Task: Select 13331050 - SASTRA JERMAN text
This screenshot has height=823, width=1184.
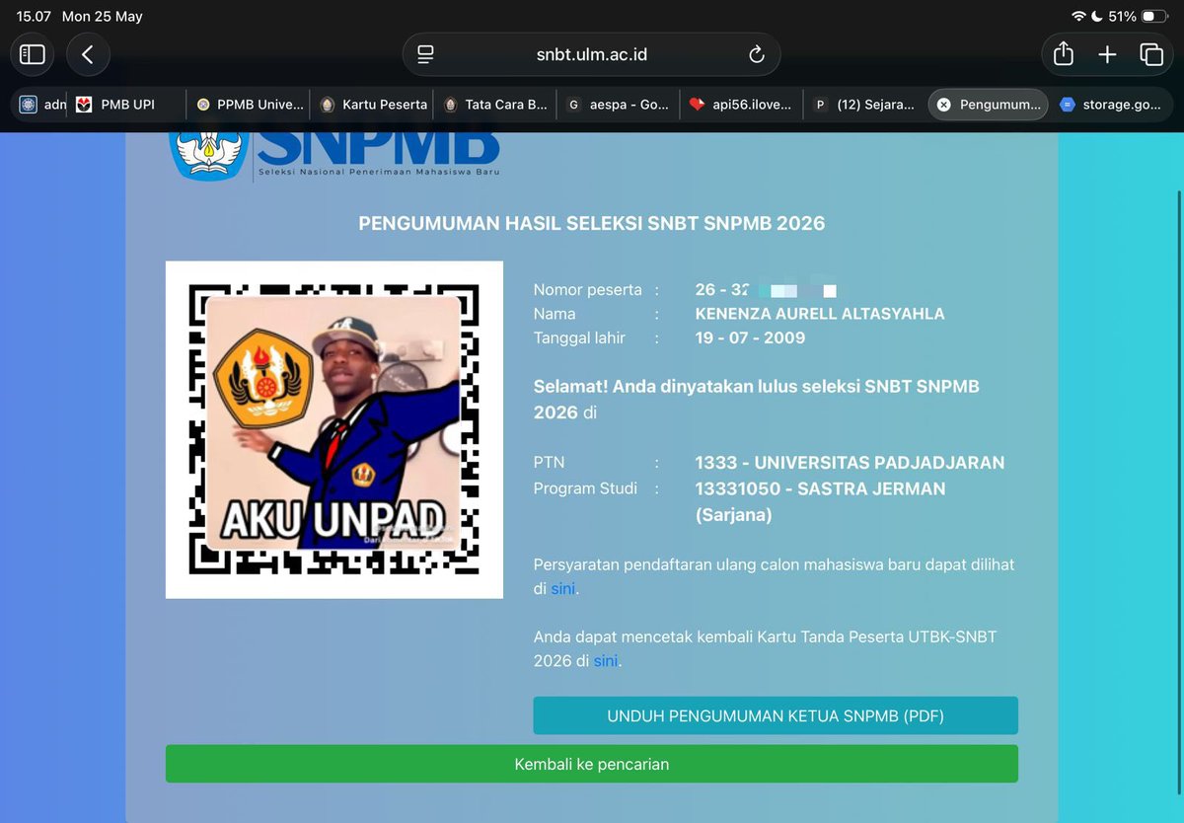Action: 820,488
